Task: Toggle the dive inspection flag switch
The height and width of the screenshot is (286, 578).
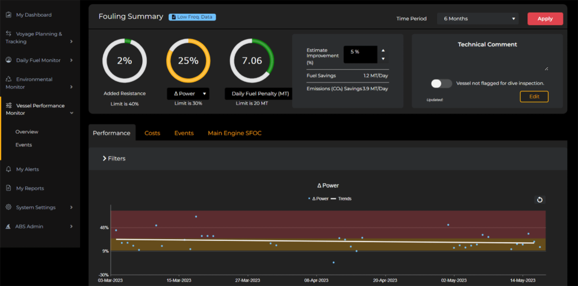Action: (441, 84)
